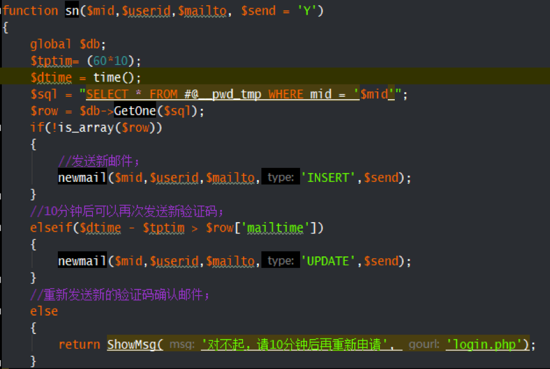Click the newmail call on the UPDATE line

(82, 261)
